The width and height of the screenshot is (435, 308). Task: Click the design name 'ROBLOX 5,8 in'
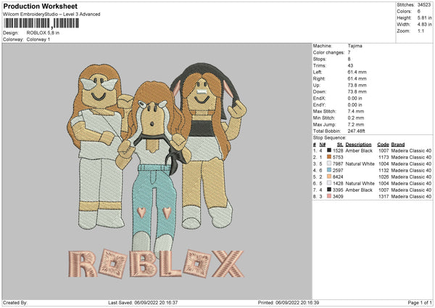pyautogui.click(x=43, y=33)
